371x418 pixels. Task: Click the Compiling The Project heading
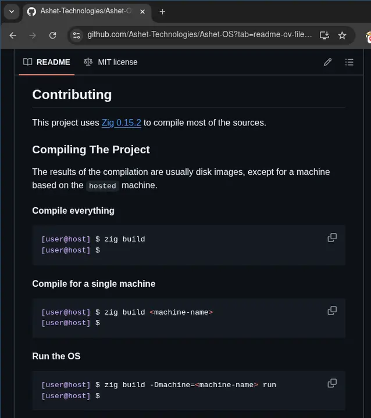tap(91, 149)
